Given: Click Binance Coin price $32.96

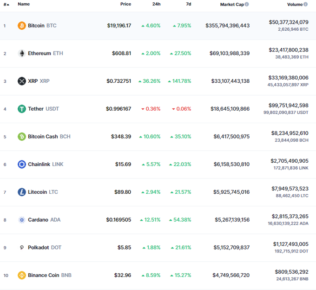Looking at the screenshot, I should (123, 275).
